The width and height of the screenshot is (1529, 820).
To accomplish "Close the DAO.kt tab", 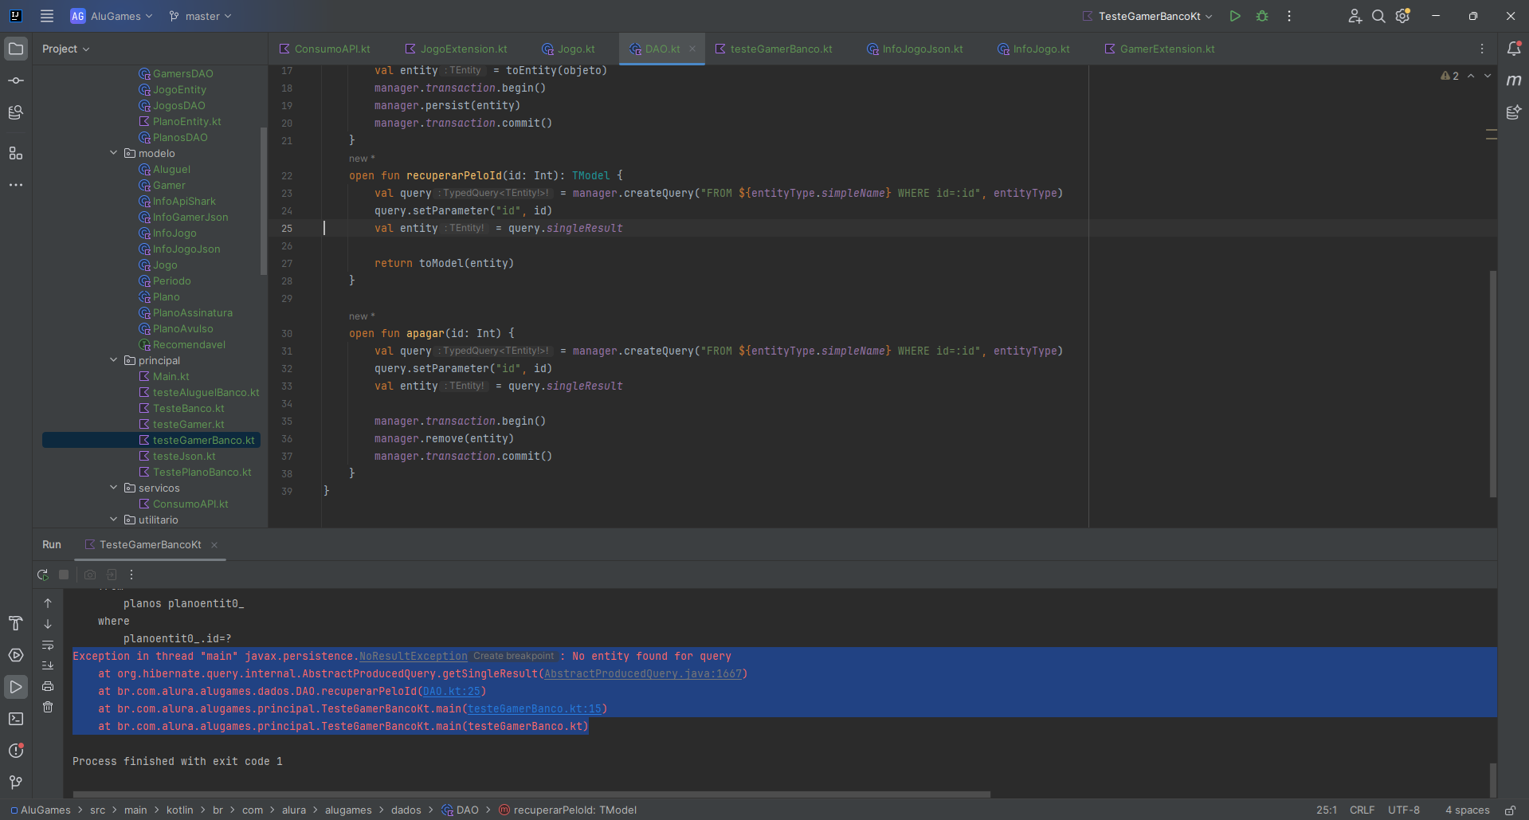I will point(692,49).
